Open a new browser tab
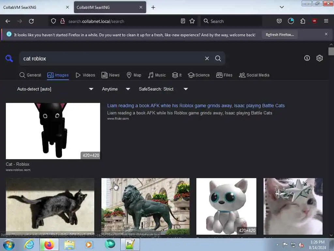Viewport: 334px width, 251px height. tap(153, 8)
